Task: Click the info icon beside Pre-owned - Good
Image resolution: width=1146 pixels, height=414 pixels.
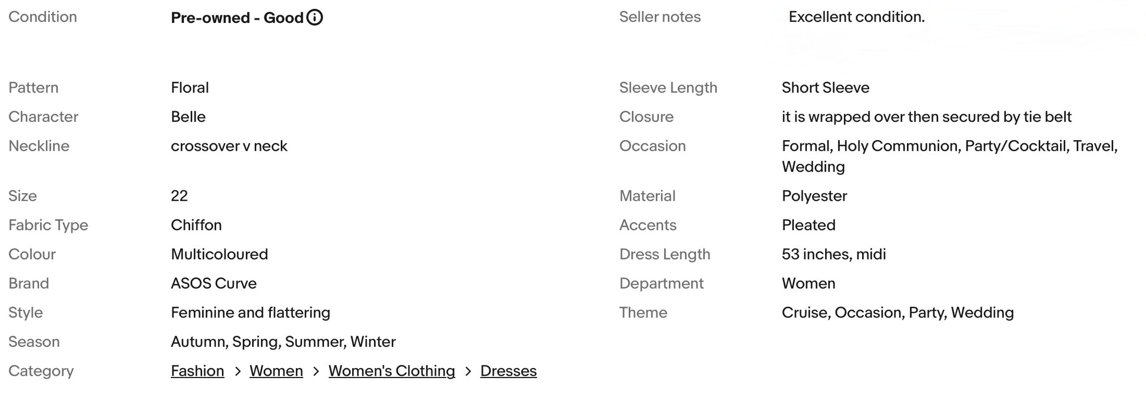Action: tap(315, 18)
